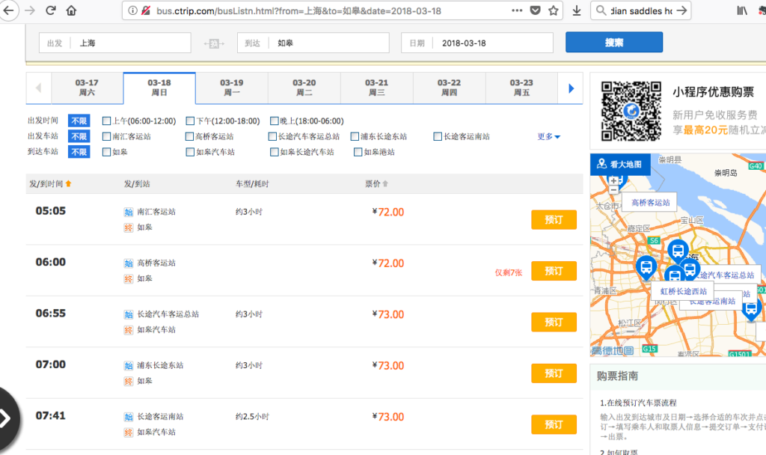The height and width of the screenshot is (455, 766).
Task: Click the Pocket save icon
Action: tap(536, 10)
